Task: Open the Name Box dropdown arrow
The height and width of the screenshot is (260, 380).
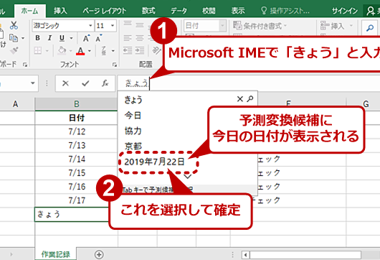Action: (x=33, y=83)
